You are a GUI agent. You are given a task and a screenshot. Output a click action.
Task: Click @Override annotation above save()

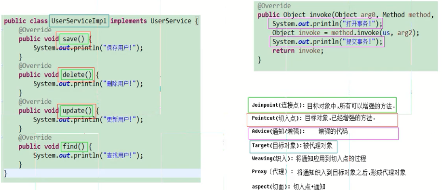35,30
